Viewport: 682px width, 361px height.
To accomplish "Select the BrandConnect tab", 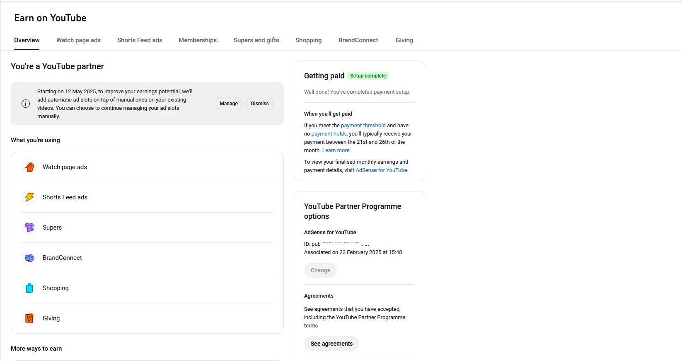I will tap(358, 40).
